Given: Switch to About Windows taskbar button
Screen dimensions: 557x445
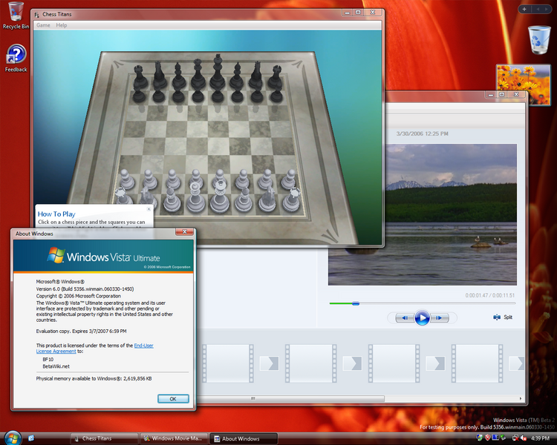Looking at the screenshot, I should tap(244, 438).
